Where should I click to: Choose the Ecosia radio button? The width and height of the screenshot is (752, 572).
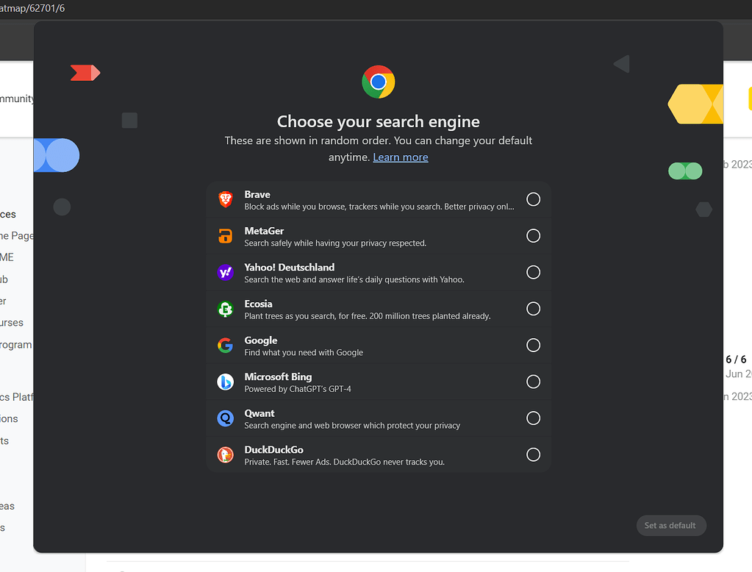(x=534, y=309)
